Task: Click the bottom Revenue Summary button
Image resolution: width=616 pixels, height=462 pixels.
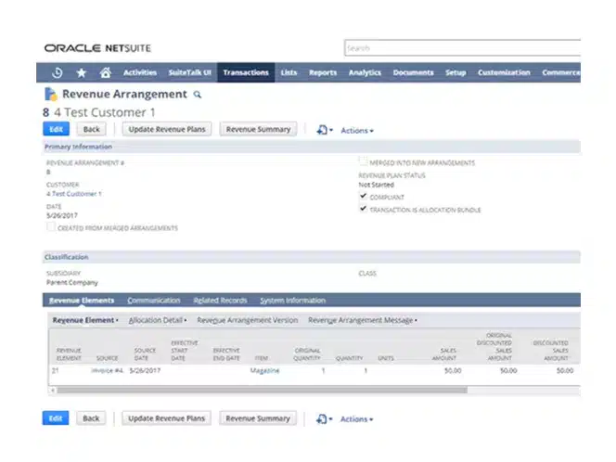Action: coord(258,418)
